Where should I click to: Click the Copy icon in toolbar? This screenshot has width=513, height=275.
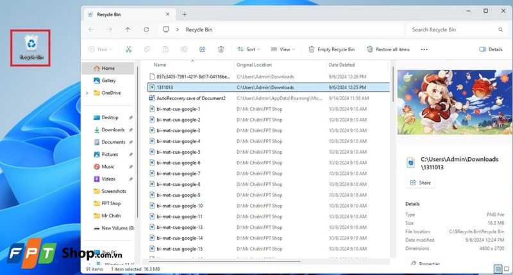tap(147, 49)
